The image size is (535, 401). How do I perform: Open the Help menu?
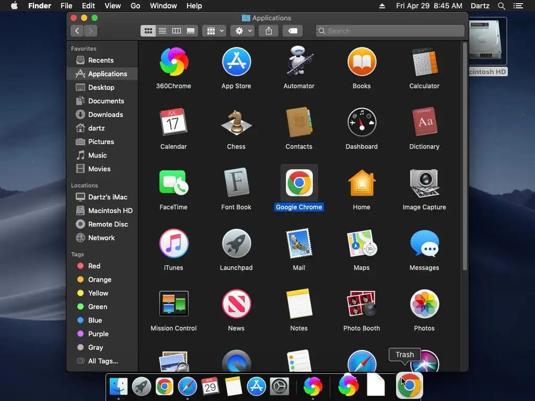(x=194, y=6)
